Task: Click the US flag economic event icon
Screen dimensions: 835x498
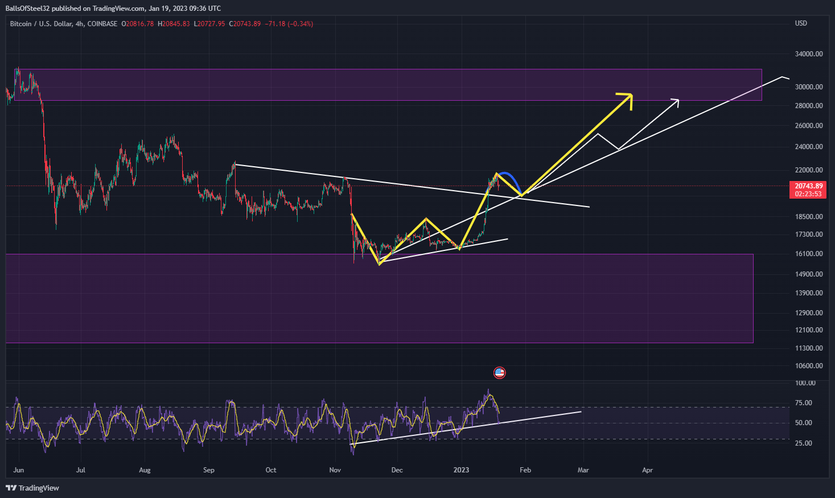Action: (x=499, y=373)
